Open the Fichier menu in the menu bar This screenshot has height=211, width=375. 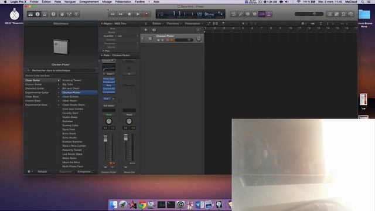coord(34,2)
